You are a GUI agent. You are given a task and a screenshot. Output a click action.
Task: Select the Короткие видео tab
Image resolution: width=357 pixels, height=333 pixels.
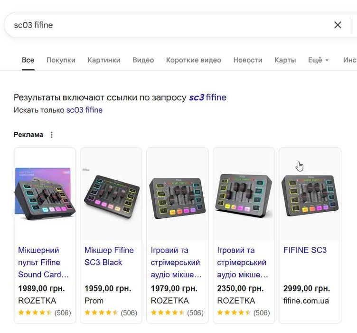[x=193, y=60]
